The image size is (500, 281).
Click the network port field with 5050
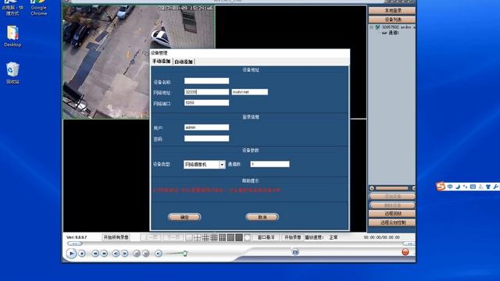206,103
